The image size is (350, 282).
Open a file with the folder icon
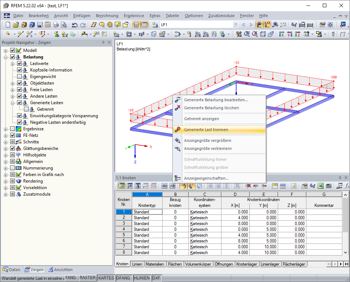tap(16, 25)
